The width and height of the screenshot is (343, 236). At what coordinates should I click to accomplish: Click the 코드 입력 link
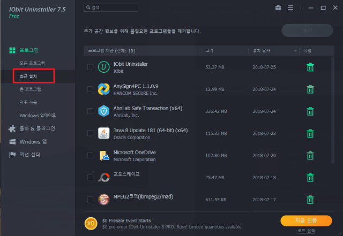pos(306,231)
